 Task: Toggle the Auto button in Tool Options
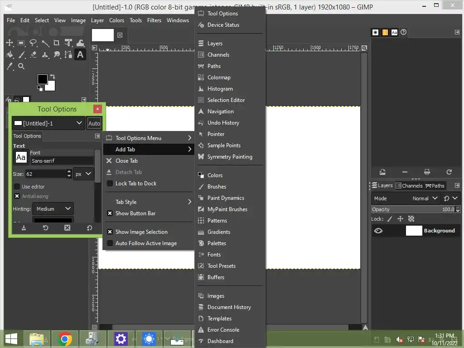click(x=94, y=123)
